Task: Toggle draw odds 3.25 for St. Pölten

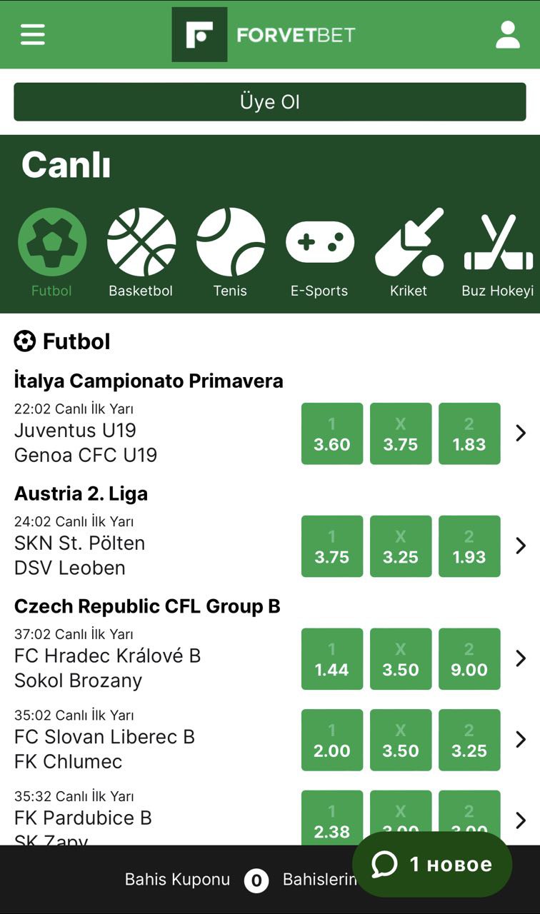Action: (x=401, y=546)
